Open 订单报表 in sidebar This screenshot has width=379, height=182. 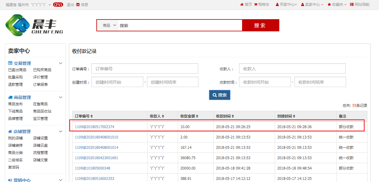[40, 85]
